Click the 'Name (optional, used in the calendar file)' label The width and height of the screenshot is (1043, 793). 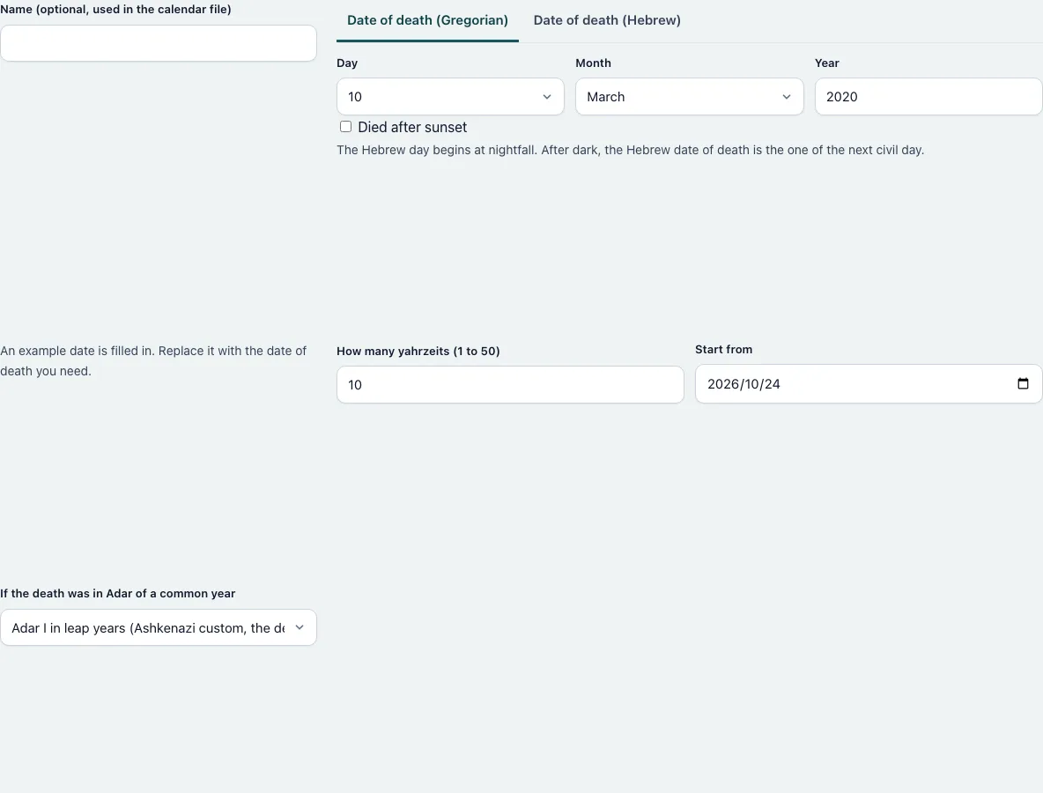(x=115, y=10)
